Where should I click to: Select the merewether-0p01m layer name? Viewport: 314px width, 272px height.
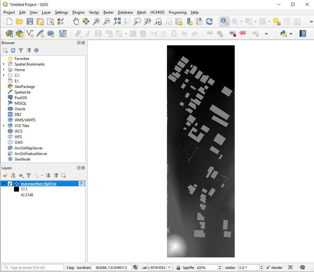[39, 184]
